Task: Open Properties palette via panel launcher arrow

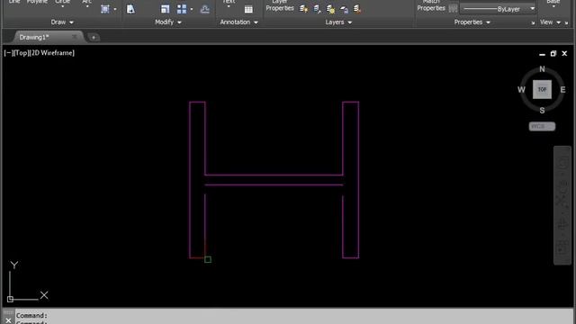Action: 533,23
